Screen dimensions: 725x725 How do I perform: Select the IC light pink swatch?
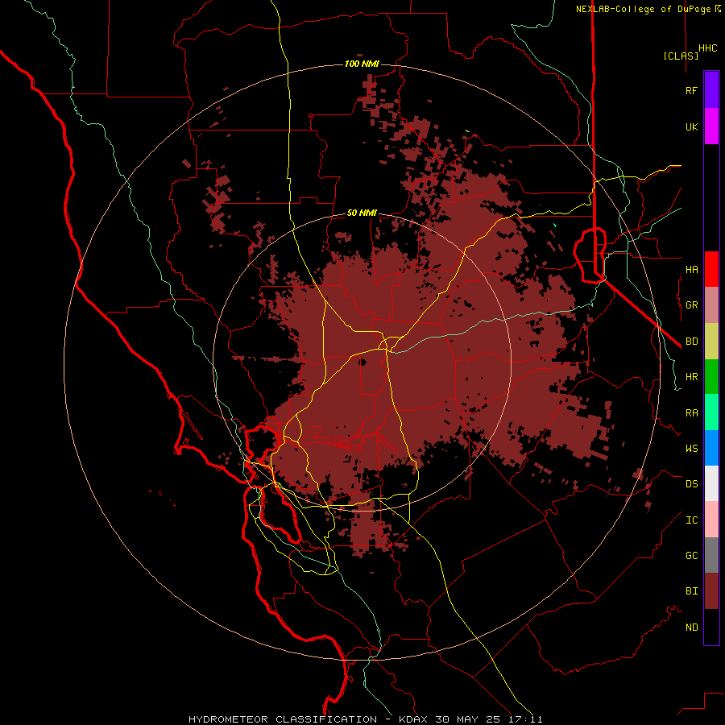[711, 520]
